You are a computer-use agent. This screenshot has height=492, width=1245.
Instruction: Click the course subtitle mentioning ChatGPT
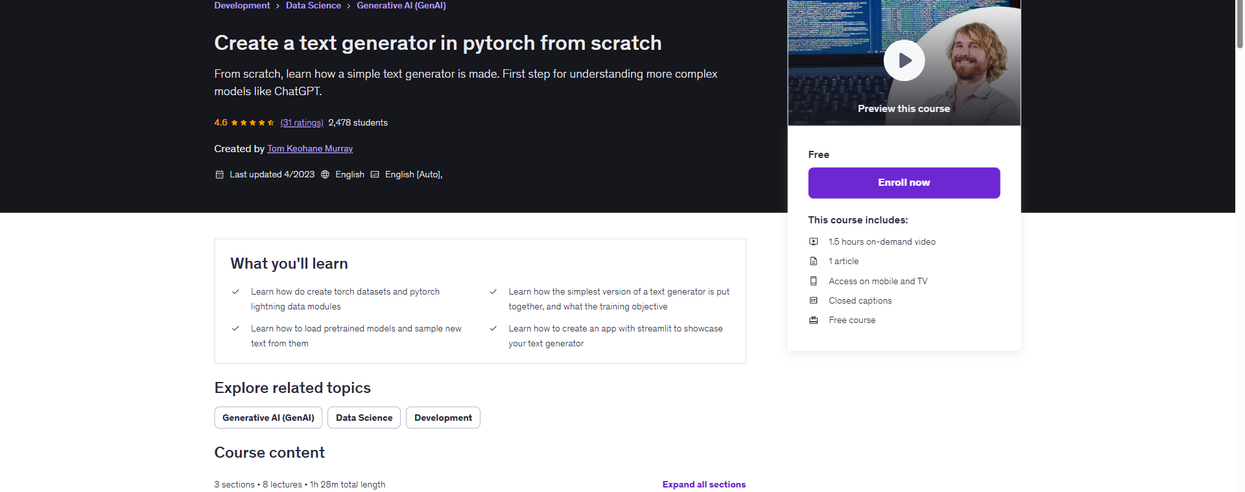click(466, 82)
